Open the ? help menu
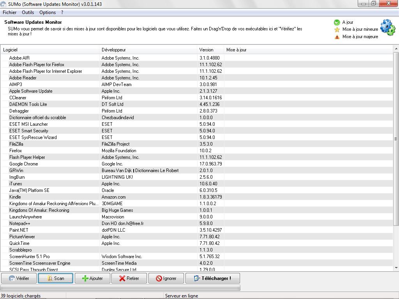The width and height of the screenshot is (399, 299). [x=62, y=12]
